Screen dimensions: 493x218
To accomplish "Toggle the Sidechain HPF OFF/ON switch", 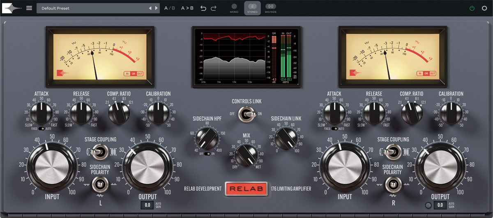I will pos(207,153).
